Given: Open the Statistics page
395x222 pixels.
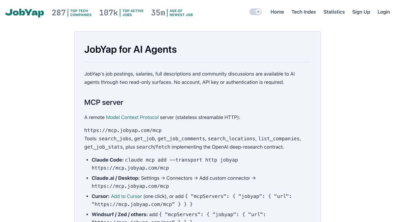Looking at the screenshot, I should tap(334, 12).
